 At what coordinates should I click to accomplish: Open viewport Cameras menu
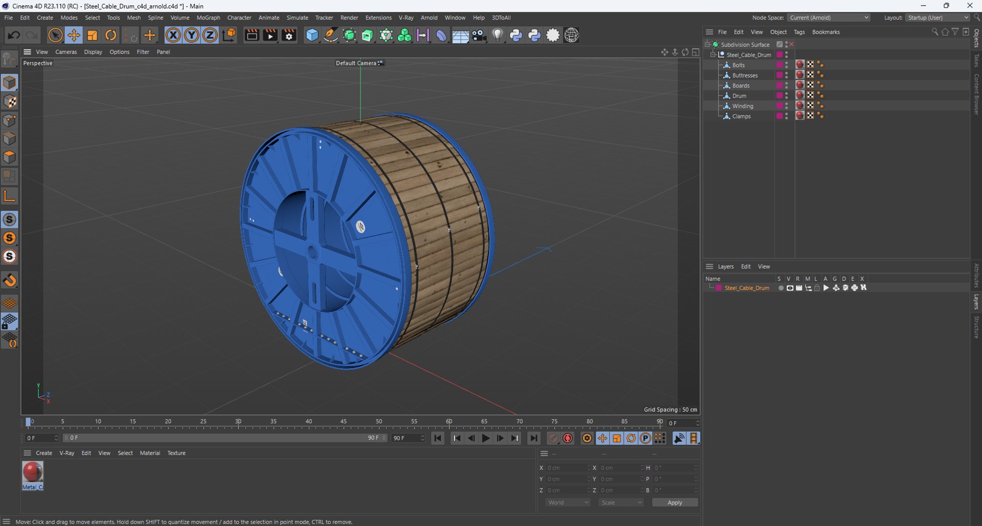tap(66, 52)
